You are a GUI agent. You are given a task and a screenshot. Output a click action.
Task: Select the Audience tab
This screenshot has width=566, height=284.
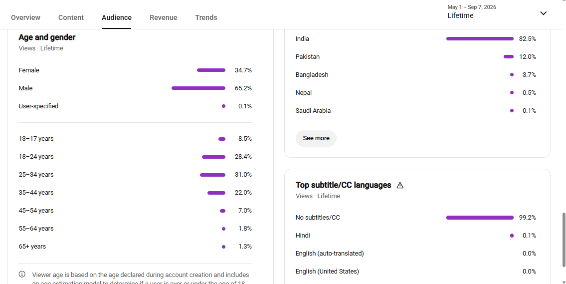pyautogui.click(x=117, y=17)
